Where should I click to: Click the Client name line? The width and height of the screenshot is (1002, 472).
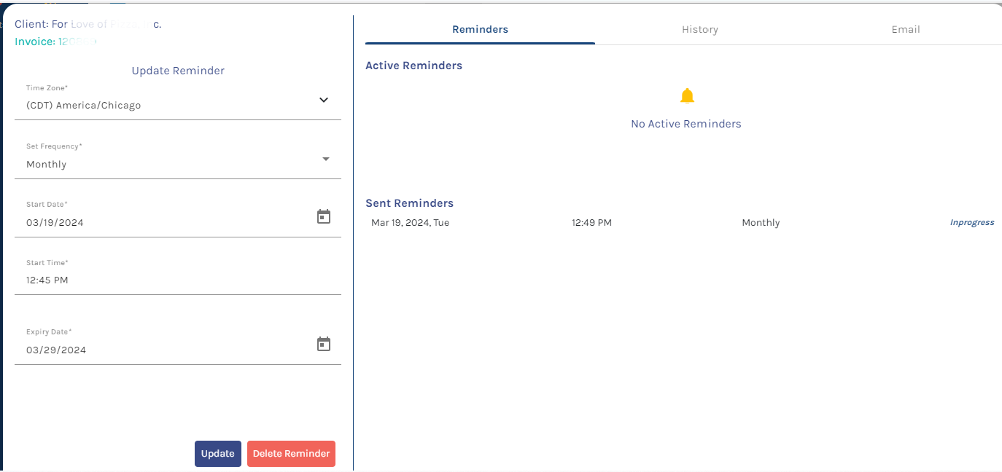88,24
